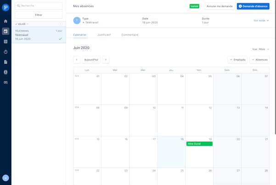Click Demande d'absence button

click(253, 6)
